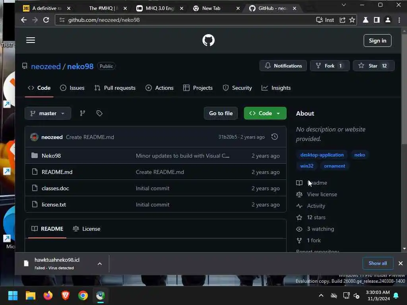
Task: Toggle browser side panel
Action: click(x=377, y=20)
